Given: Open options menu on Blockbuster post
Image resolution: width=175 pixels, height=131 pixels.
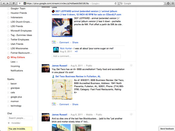Looking at the screenshot, I should pos(131,114).
